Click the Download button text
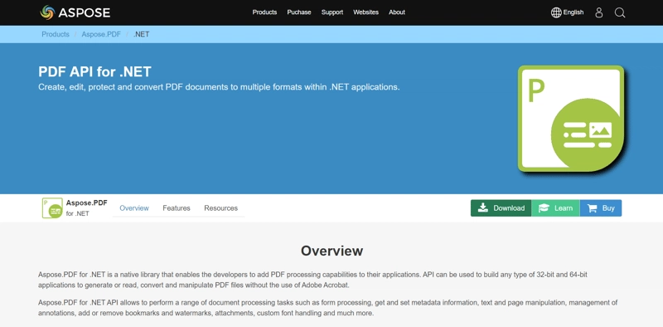 tap(509, 208)
